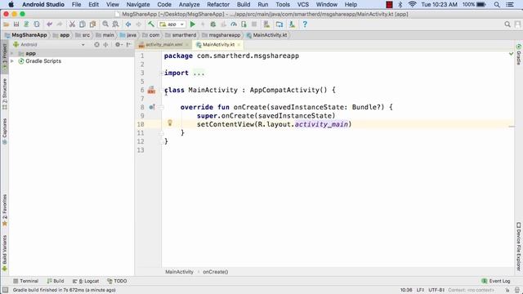Click the Redo arrow in the toolbar
This screenshot has height=294, width=523.
[60, 24]
